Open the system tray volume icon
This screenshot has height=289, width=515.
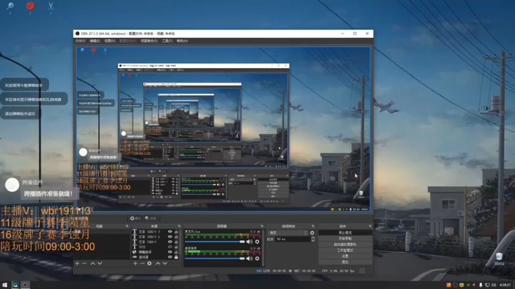494,285
